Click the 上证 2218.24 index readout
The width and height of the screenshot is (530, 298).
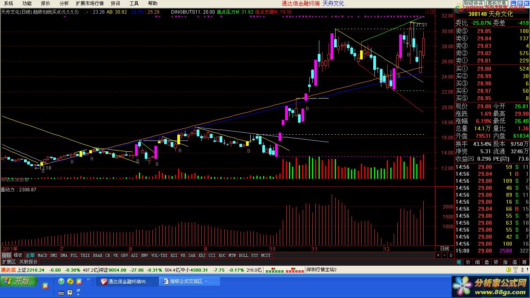31,270
